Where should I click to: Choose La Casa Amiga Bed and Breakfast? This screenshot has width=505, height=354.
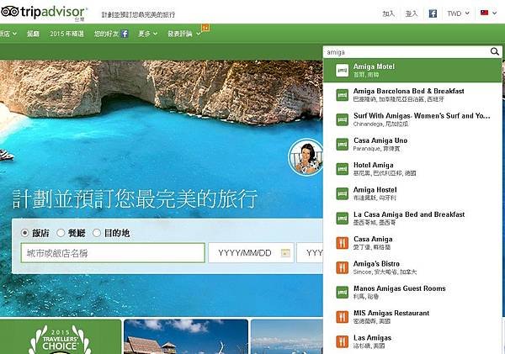tap(412, 218)
